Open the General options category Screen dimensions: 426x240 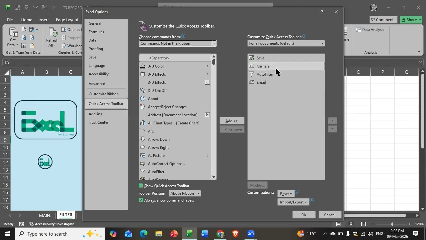point(106,23)
